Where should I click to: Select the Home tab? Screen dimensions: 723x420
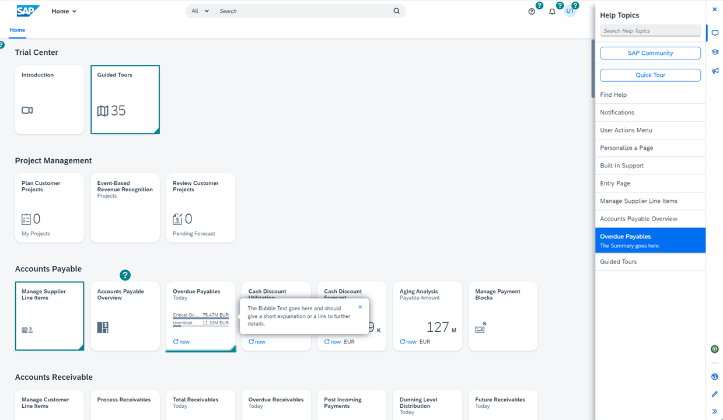18,30
